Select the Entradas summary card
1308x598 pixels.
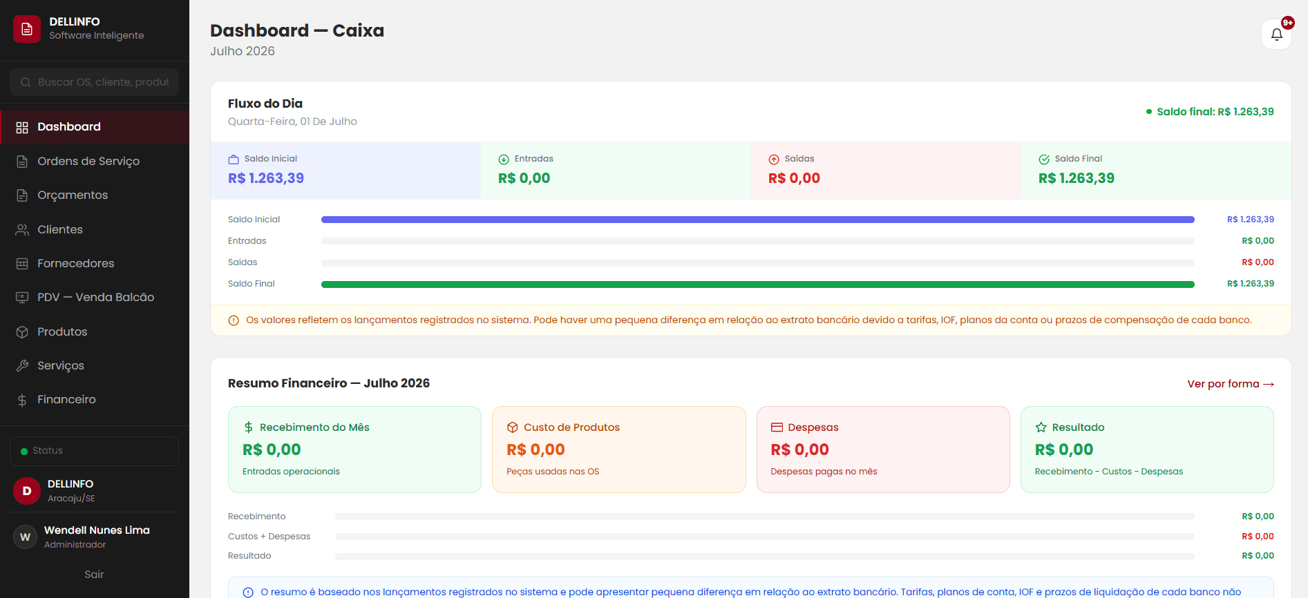616,171
